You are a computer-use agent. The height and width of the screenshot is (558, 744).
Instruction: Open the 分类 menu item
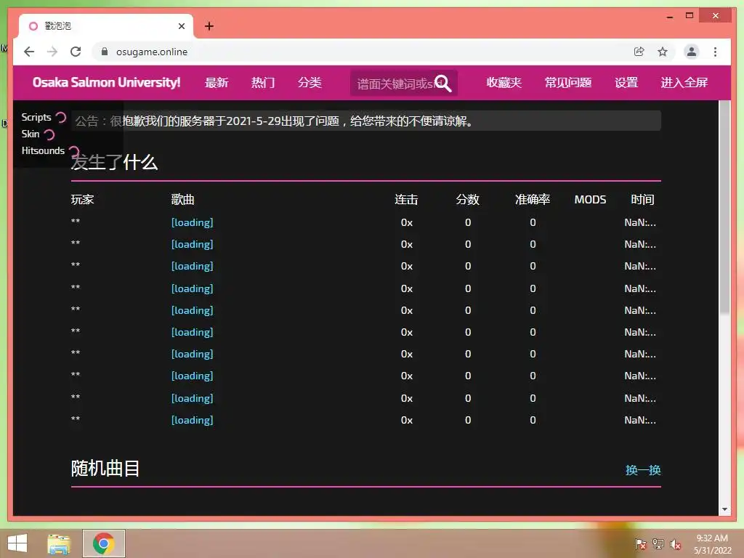pos(310,83)
